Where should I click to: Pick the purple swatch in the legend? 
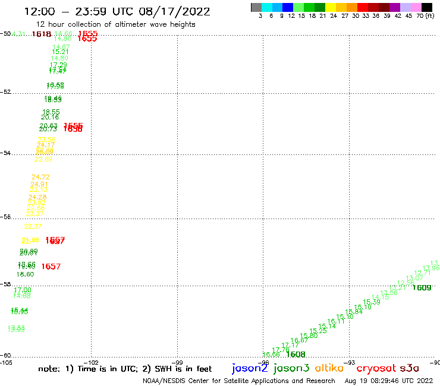(395, 7)
